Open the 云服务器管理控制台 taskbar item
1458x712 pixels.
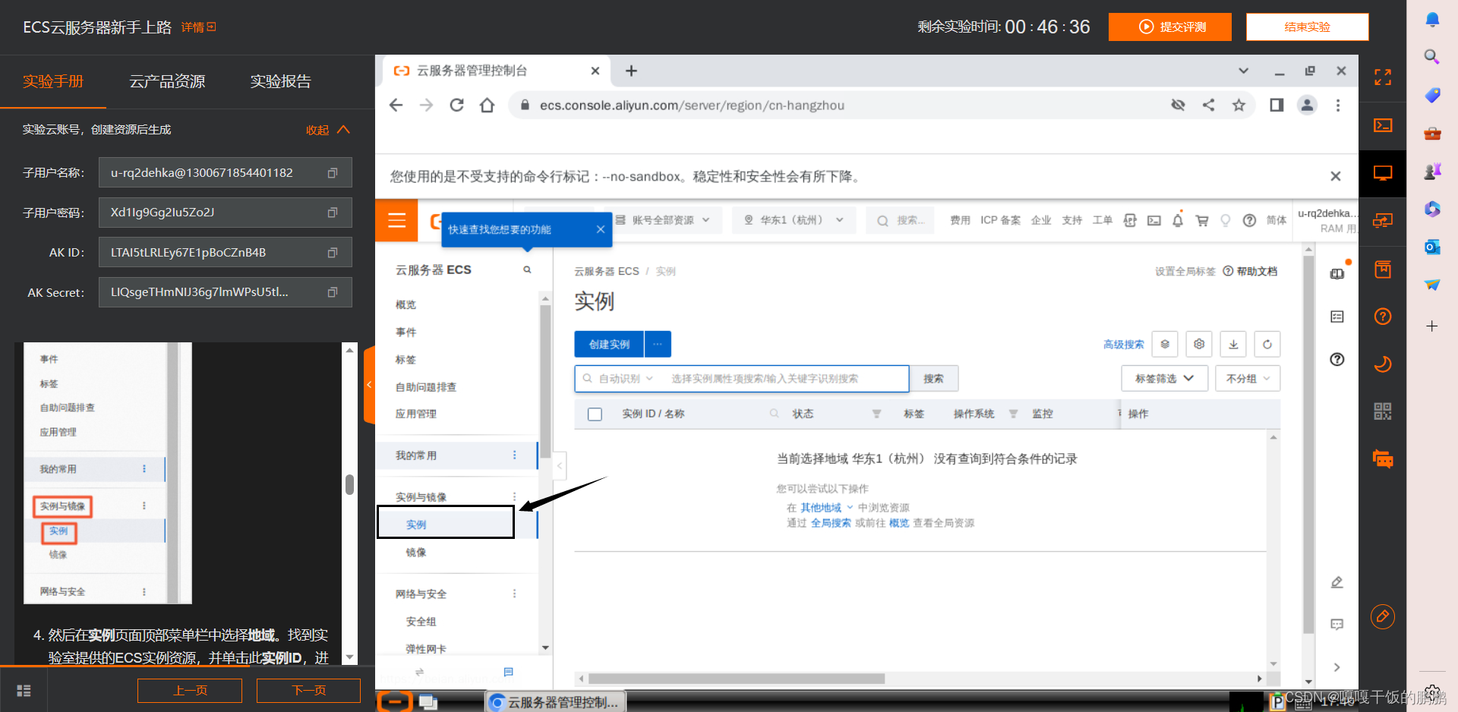tap(554, 702)
